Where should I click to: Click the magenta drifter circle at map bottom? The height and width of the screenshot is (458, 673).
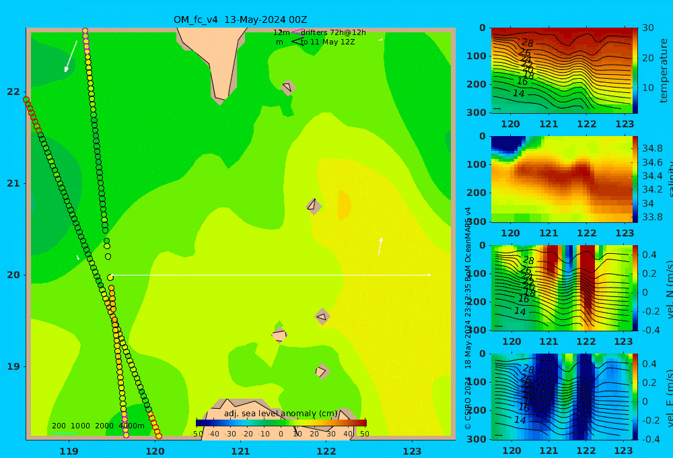click(x=126, y=435)
